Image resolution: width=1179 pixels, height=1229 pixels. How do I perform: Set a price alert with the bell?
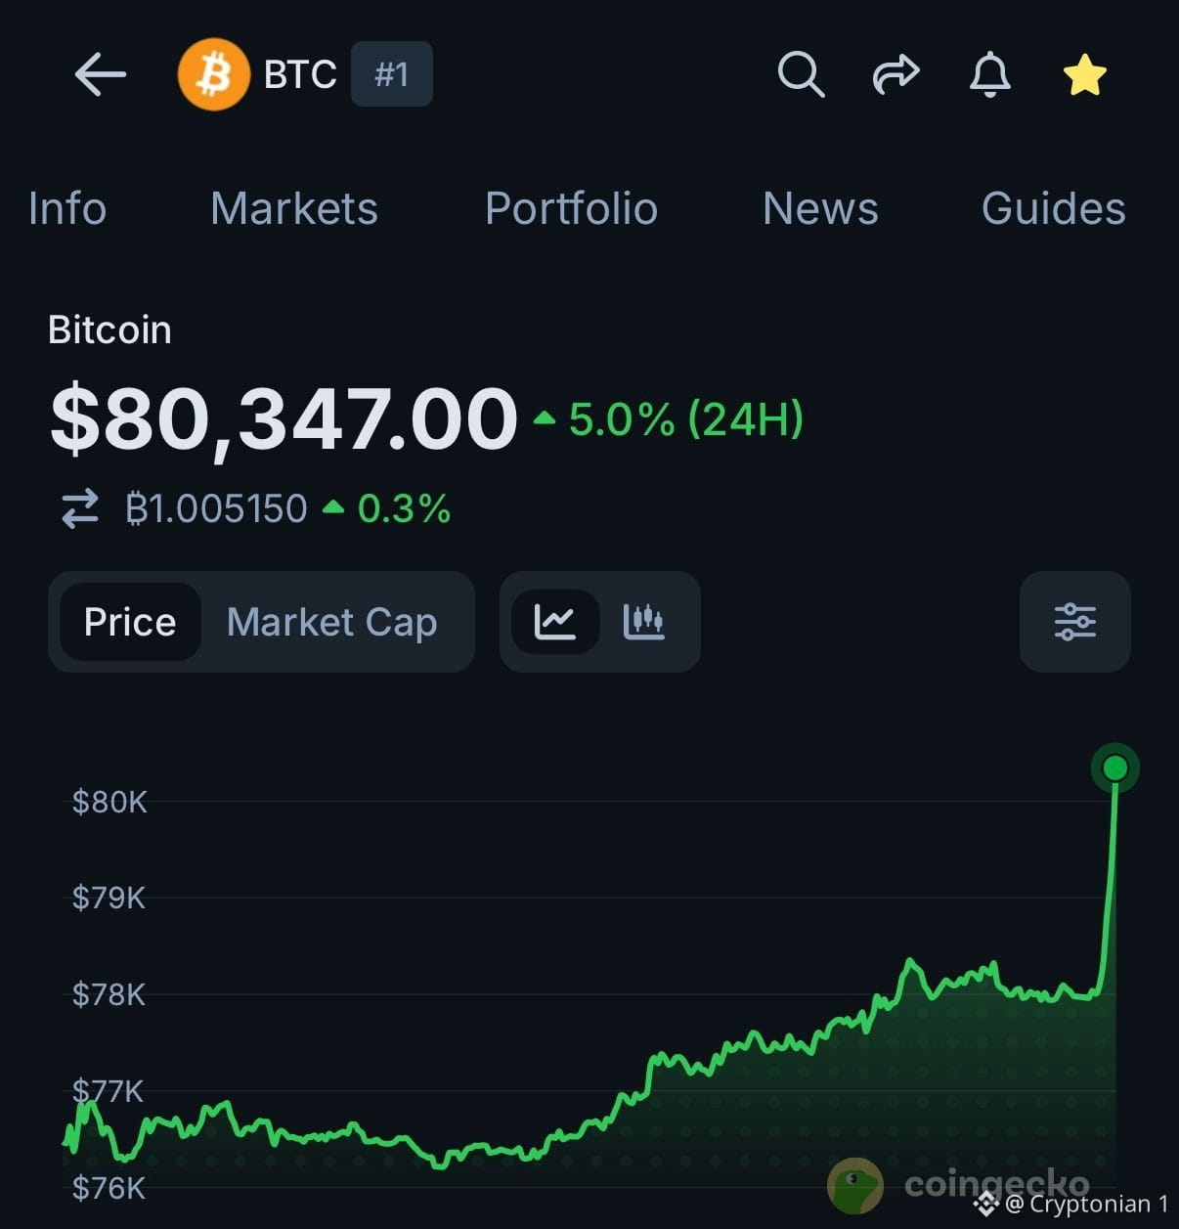click(x=989, y=74)
